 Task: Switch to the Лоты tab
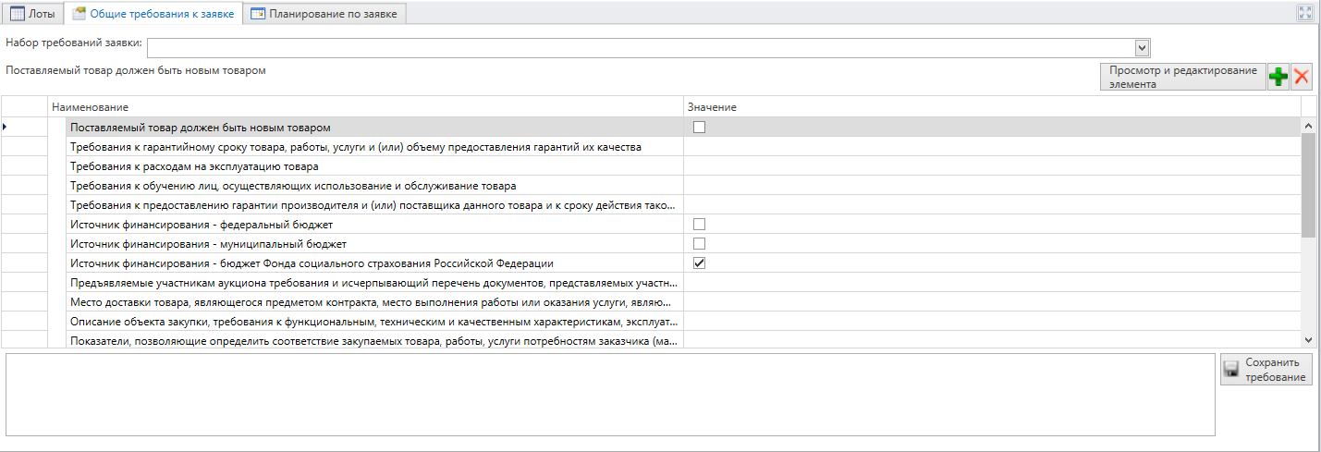[x=34, y=14]
